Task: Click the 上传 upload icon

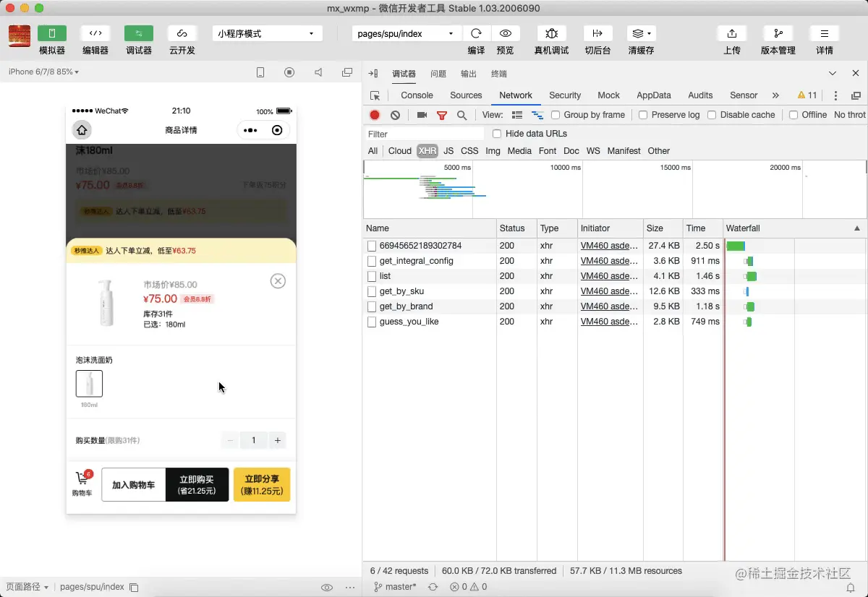Action: [x=732, y=33]
